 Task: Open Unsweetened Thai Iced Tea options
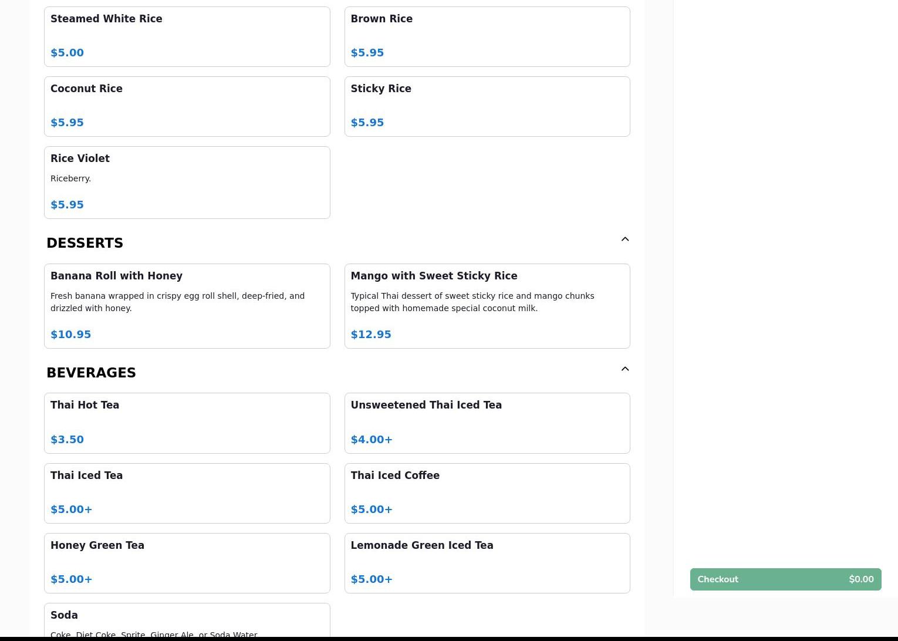[x=487, y=423]
